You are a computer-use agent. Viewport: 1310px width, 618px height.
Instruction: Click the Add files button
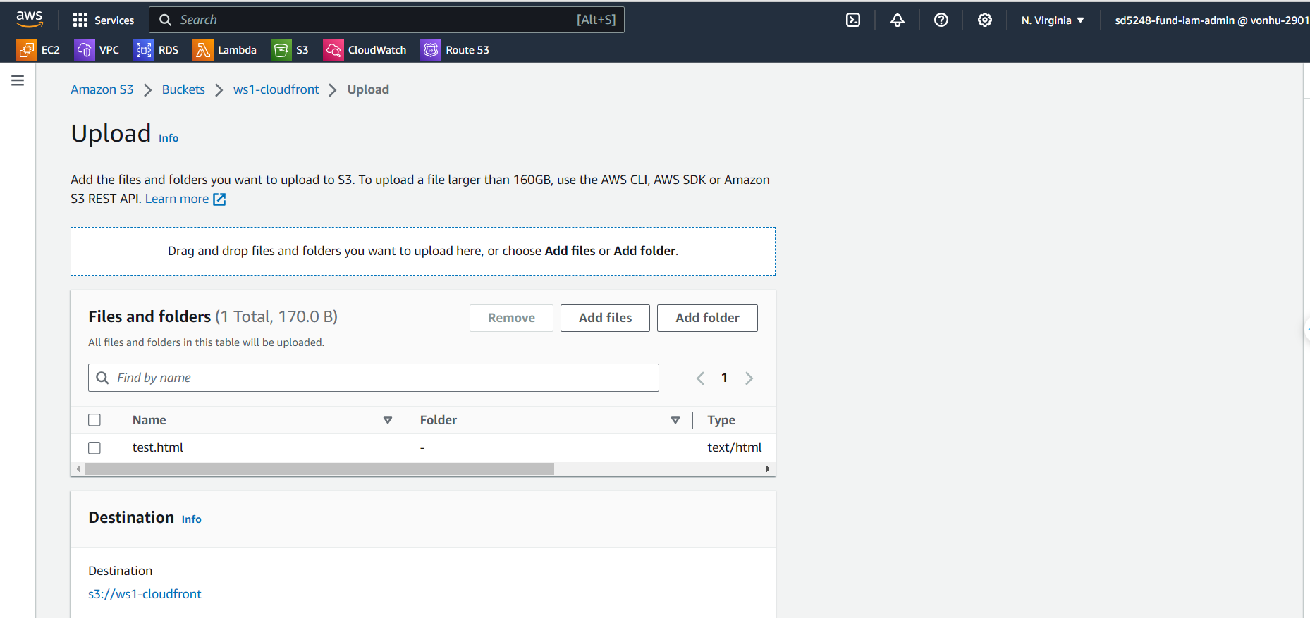[605, 318]
